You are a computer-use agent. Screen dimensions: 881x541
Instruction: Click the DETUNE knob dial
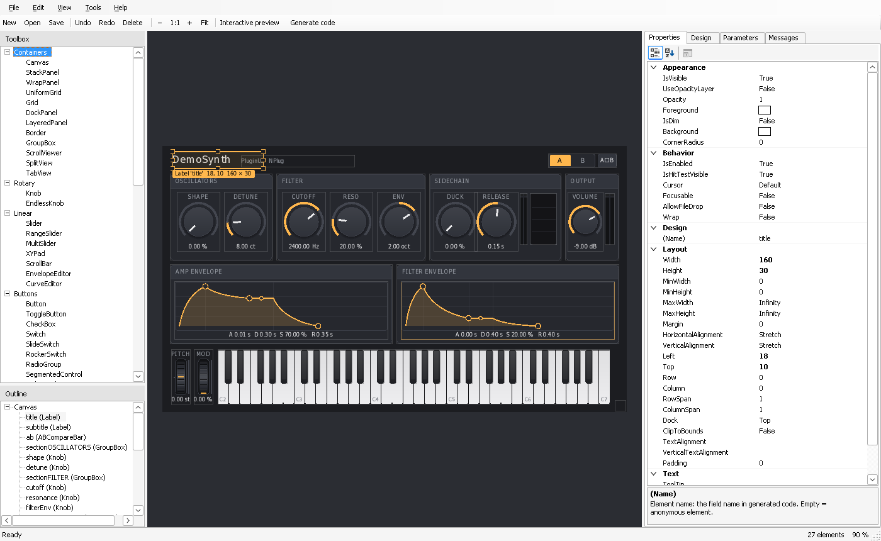click(245, 221)
